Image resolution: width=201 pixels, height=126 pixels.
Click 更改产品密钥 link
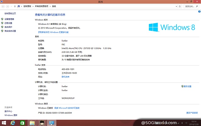[x=192, y=113]
